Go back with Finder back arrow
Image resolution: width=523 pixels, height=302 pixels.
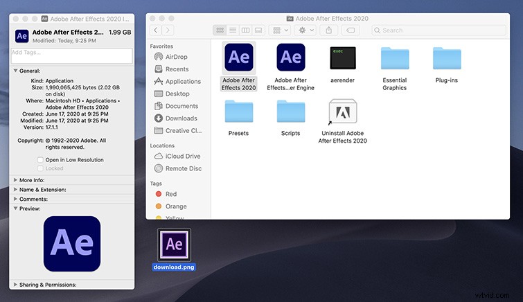coord(156,30)
